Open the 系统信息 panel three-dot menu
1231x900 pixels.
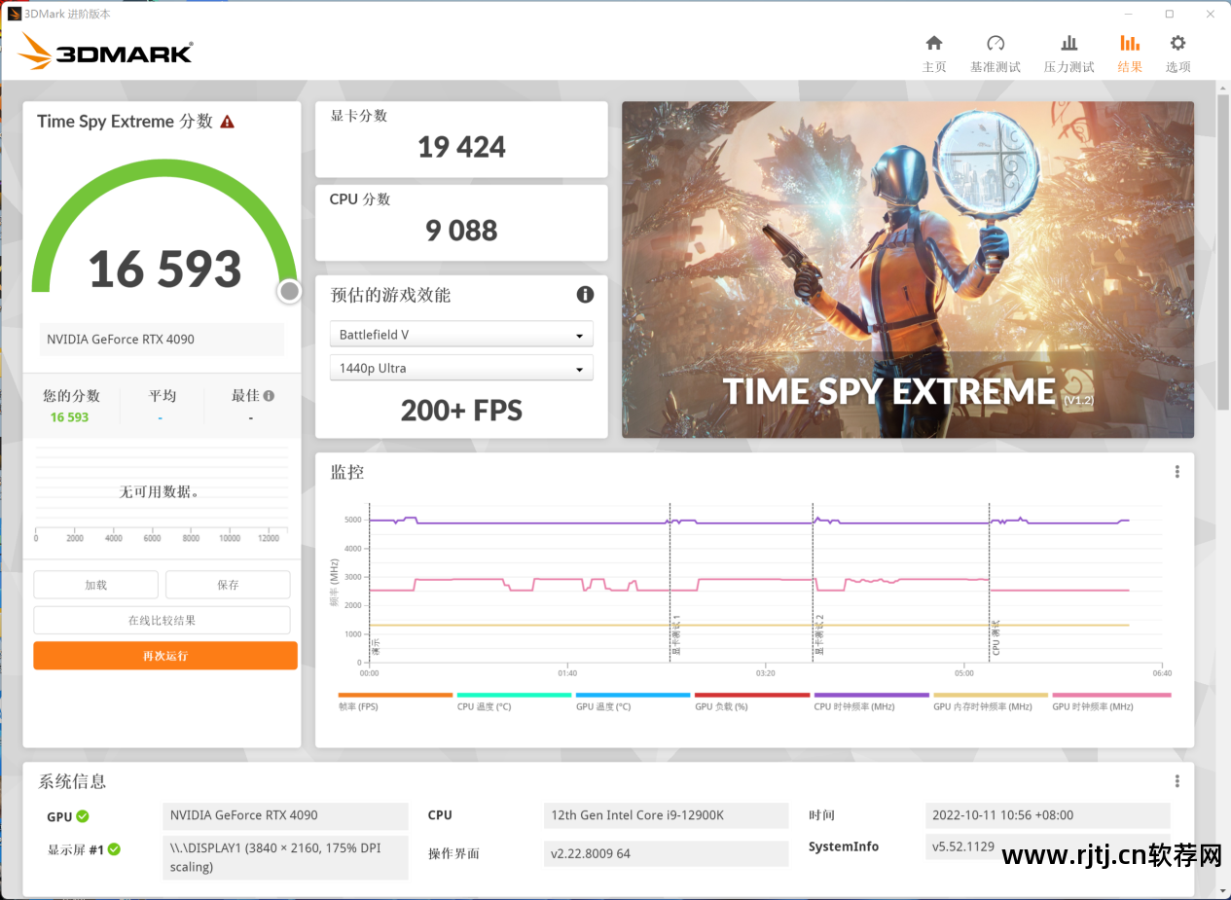1177,781
